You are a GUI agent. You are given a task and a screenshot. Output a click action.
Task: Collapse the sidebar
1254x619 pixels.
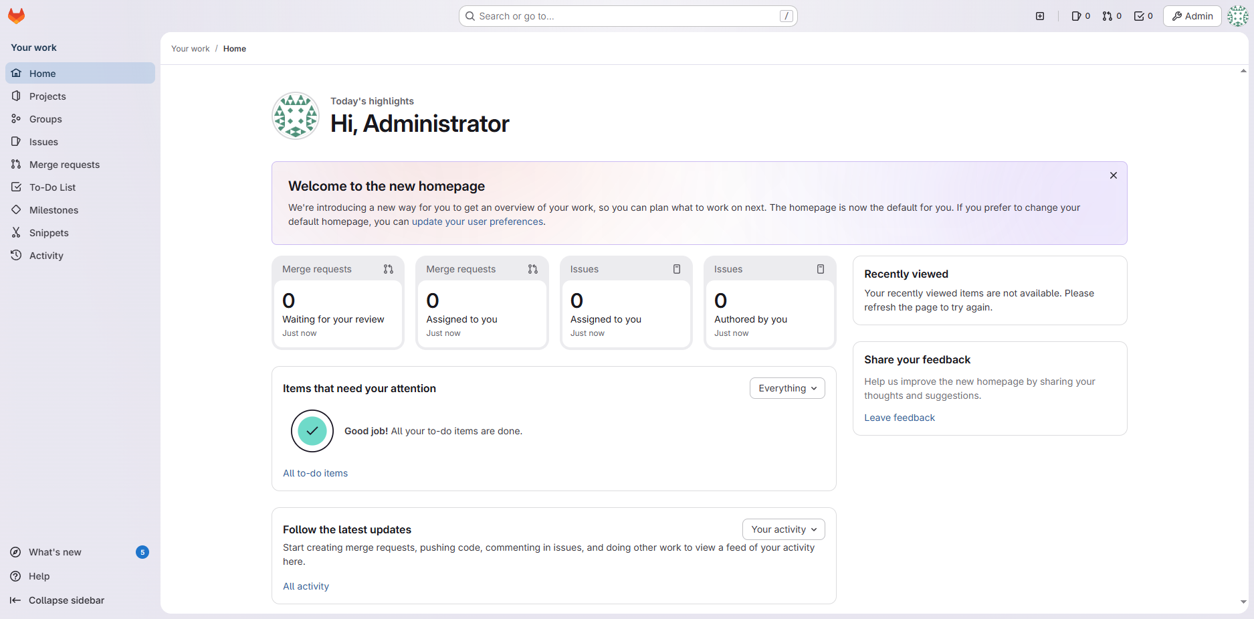(x=66, y=600)
